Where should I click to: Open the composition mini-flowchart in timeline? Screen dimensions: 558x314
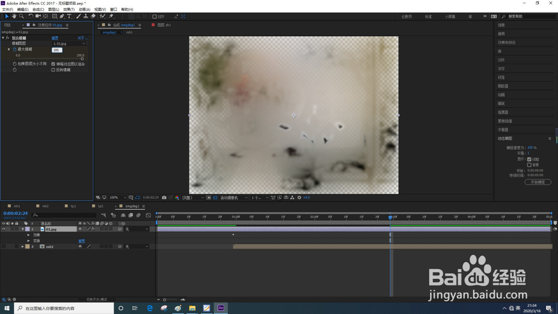104,215
